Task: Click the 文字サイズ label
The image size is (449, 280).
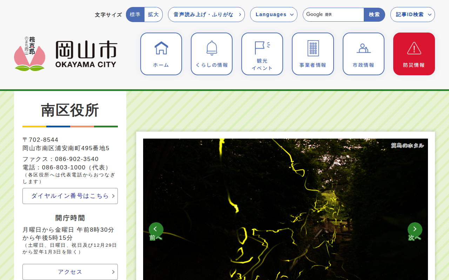Action: [x=108, y=15]
